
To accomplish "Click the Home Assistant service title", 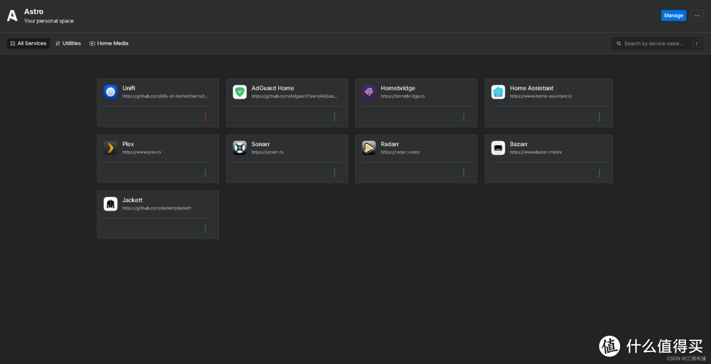I will point(531,88).
